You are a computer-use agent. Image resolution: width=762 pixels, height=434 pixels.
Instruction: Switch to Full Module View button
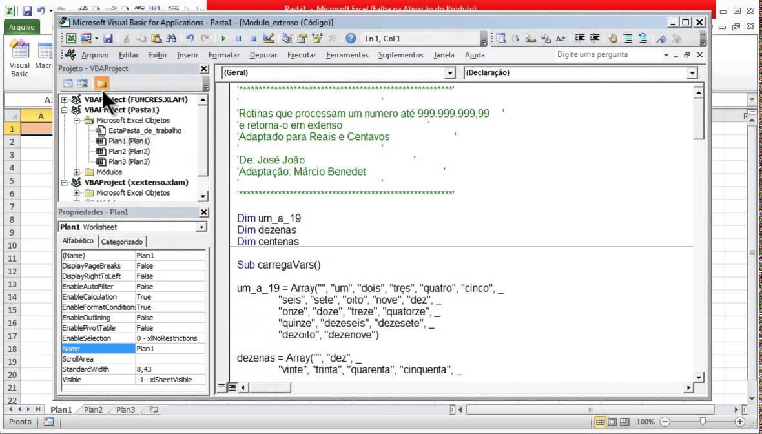(232, 387)
